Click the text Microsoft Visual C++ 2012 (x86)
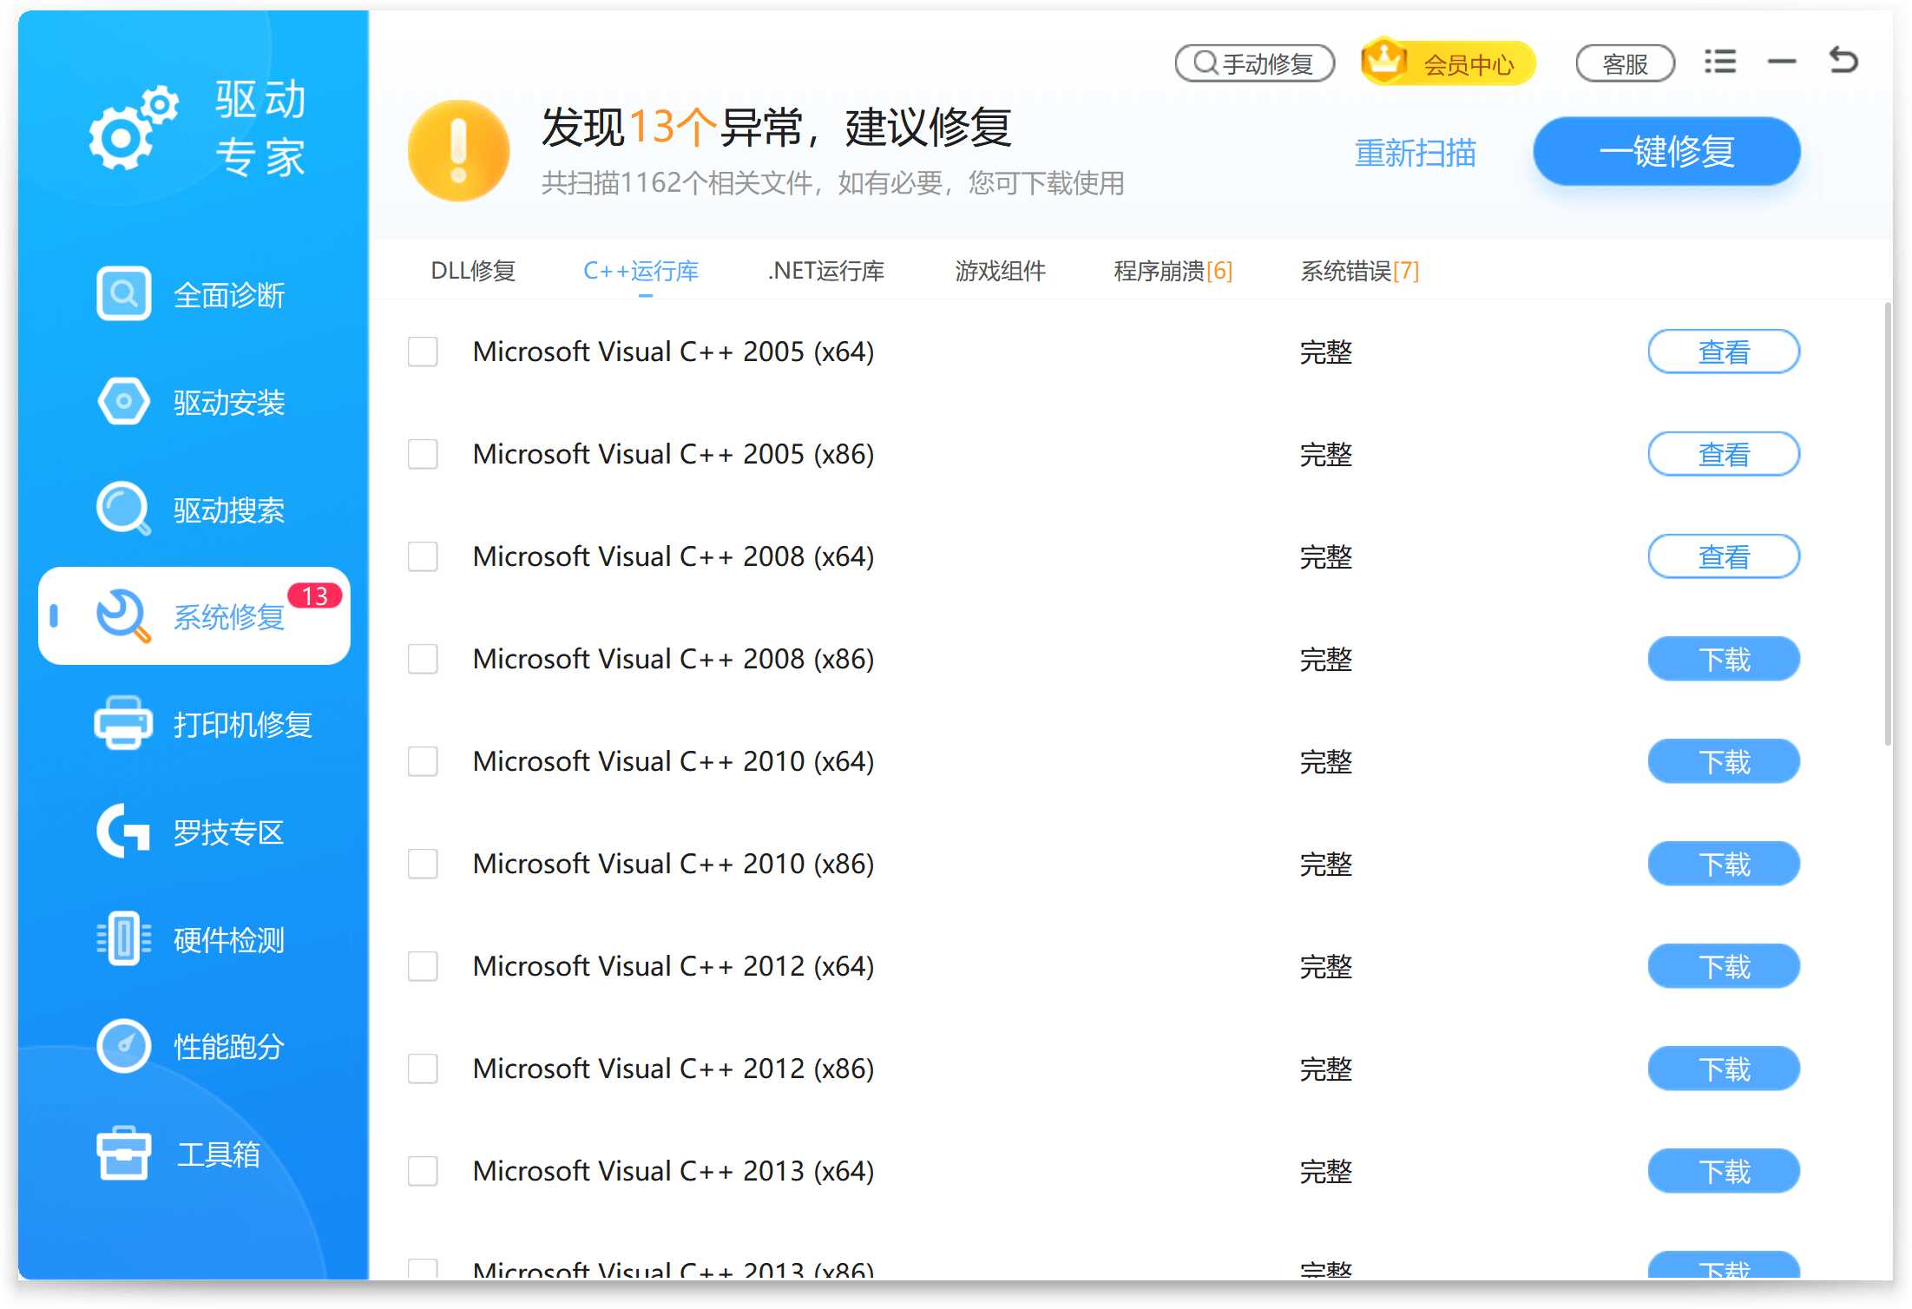Image resolution: width=1912 pixels, height=1309 pixels. [x=673, y=1069]
